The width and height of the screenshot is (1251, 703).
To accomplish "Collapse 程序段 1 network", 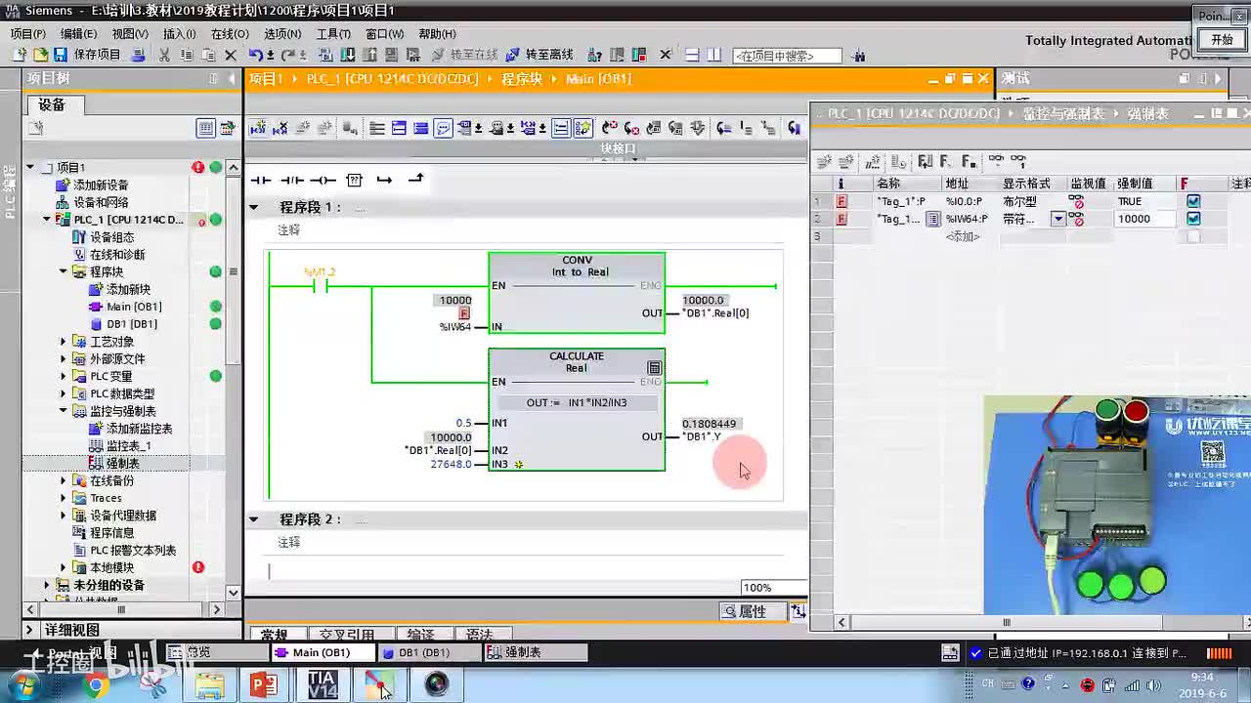I will click(254, 207).
